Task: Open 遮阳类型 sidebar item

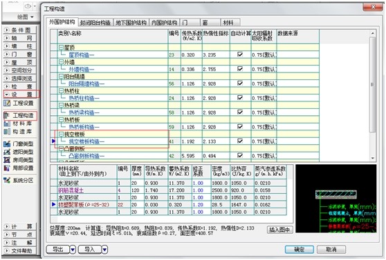Action: (19, 152)
